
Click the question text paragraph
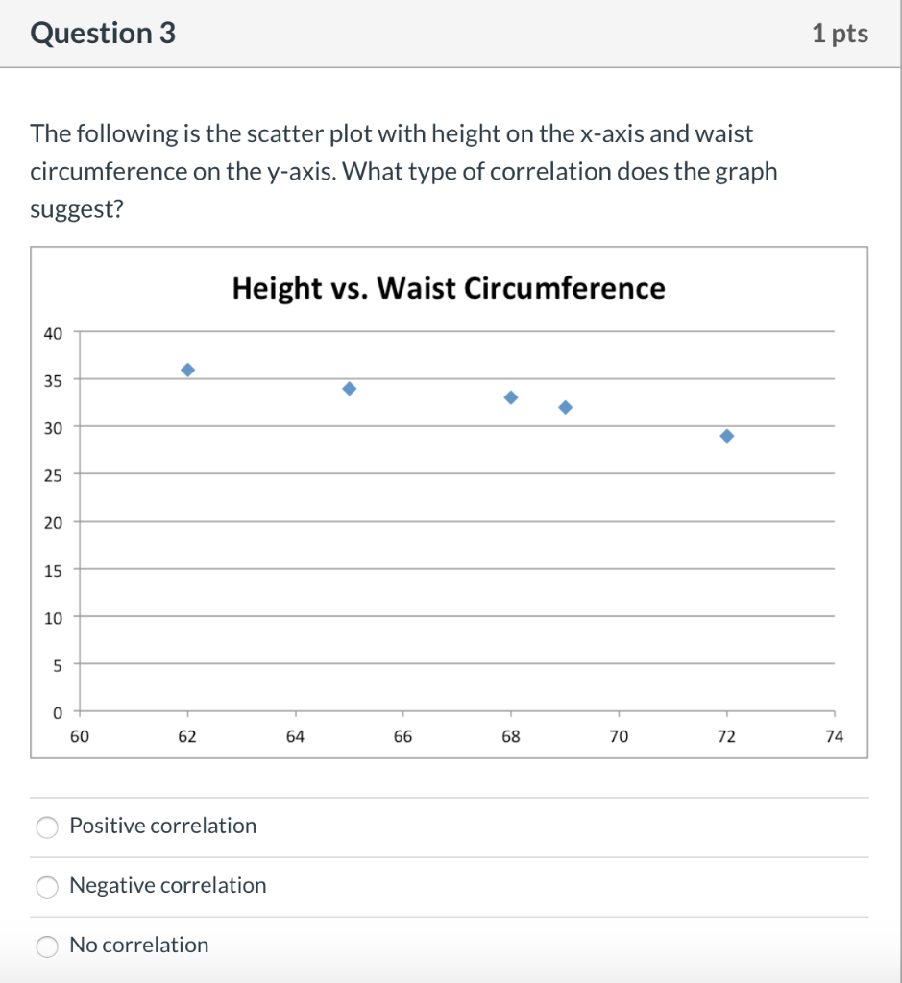pyautogui.click(x=403, y=171)
